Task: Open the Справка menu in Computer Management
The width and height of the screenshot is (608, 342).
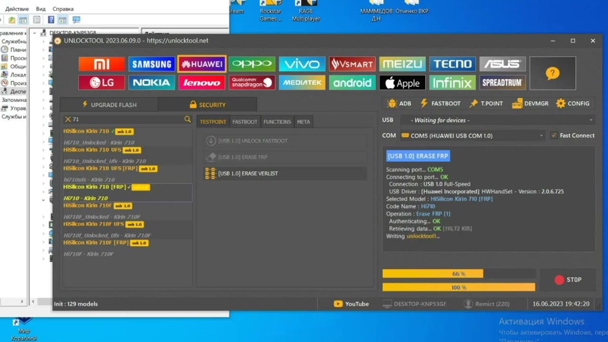Action: (63, 9)
